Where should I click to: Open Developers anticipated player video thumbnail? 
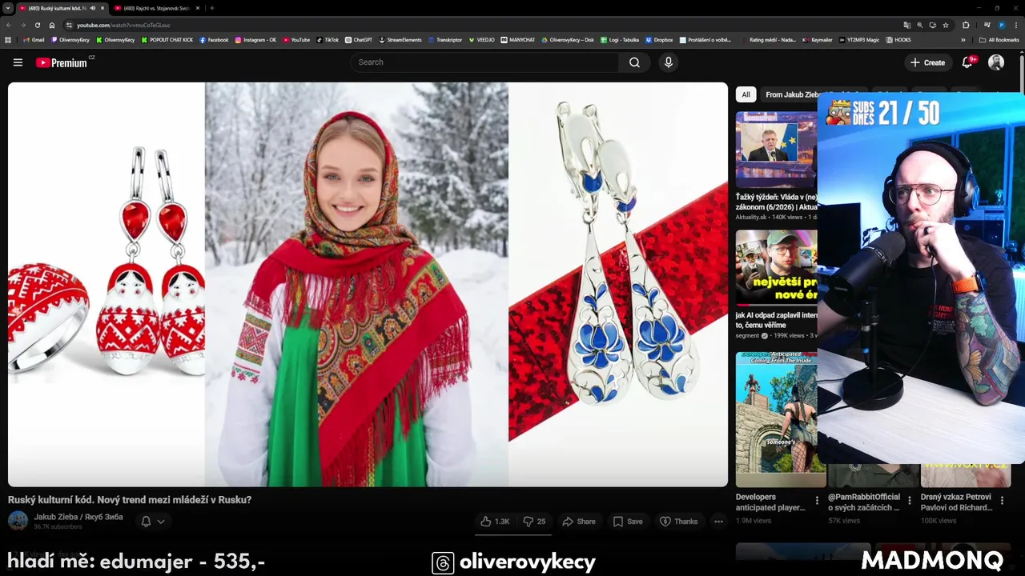pos(781,419)
